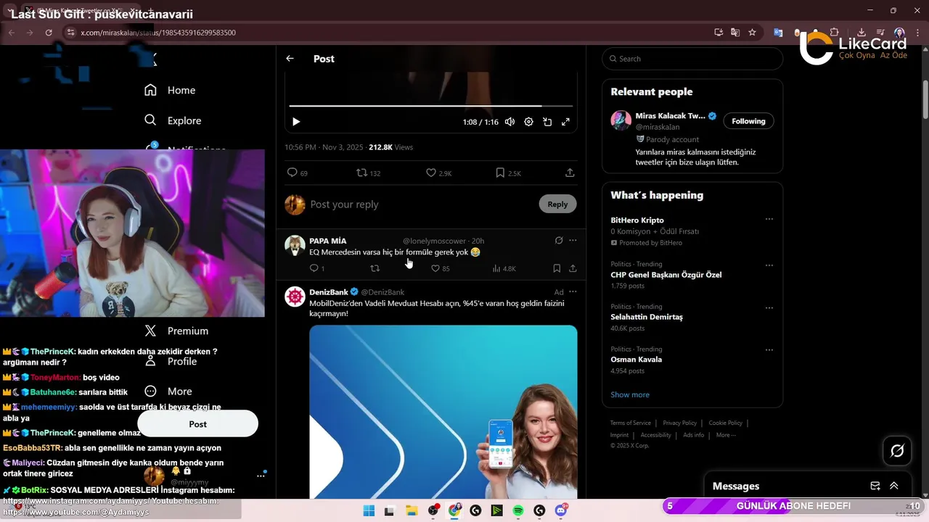Open Miras Kalacak Tw... profile link
The image size is (929, 522).
point(670,116)
